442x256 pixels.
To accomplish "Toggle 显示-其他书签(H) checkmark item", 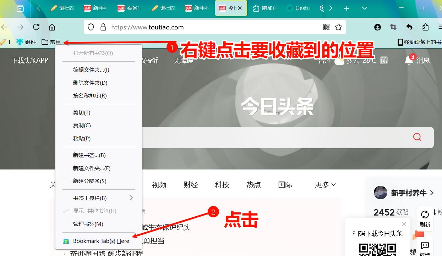I will click(94, 211).
